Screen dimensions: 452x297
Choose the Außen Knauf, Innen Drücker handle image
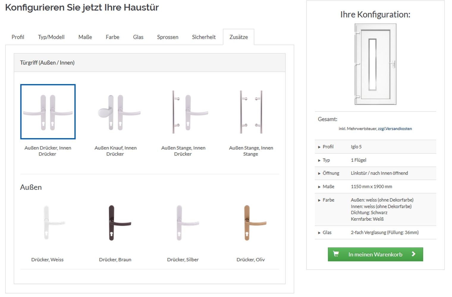(x=115, y=112)
